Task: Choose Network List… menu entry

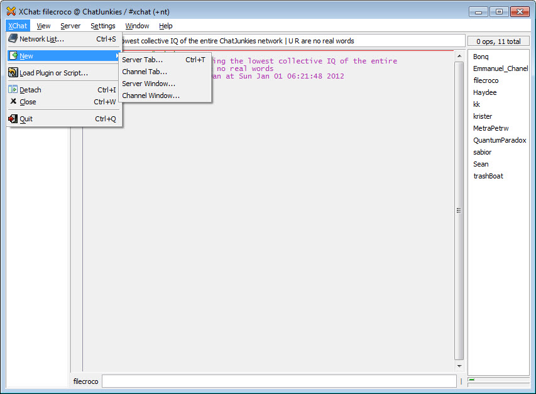Action: (x=63, y=39)
